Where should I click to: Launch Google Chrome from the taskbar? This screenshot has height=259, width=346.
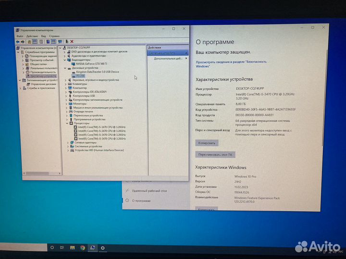[x=83, y=248]
